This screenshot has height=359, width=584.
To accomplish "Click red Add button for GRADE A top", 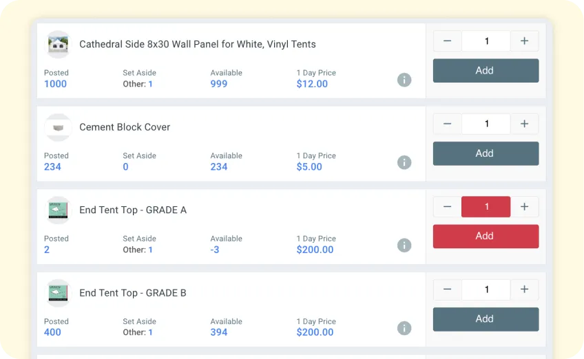I will pyautogui.click(x=486, y=236).
